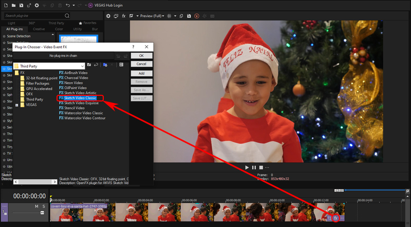The width and height of the screenshot is (411, 227).
Task: Open the Favorites plug-ins tab
Action: coord(87,23)
